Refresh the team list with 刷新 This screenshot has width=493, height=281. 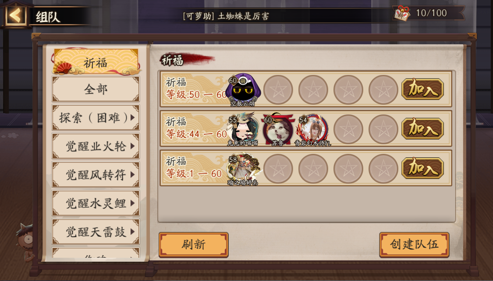point(194,245)
